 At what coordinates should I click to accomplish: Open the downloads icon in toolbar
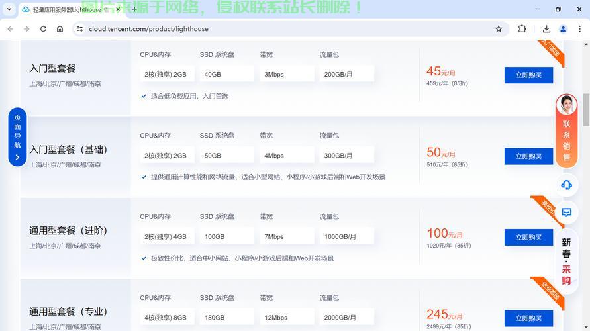point(546,29)
